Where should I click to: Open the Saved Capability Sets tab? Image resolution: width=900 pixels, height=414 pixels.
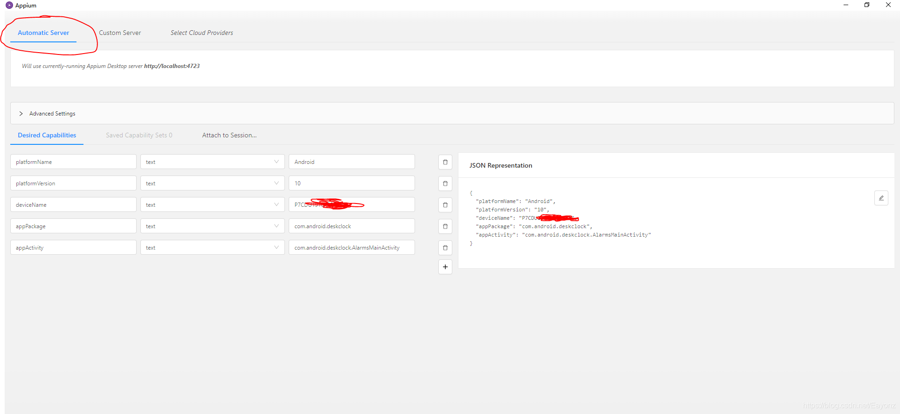point(139,135)
